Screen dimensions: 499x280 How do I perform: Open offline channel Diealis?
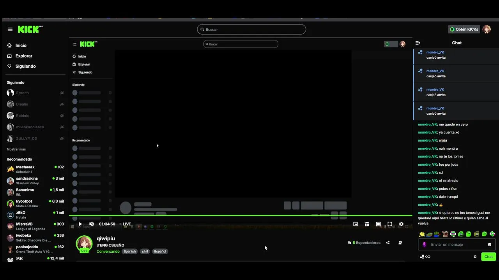click(35, 104)
